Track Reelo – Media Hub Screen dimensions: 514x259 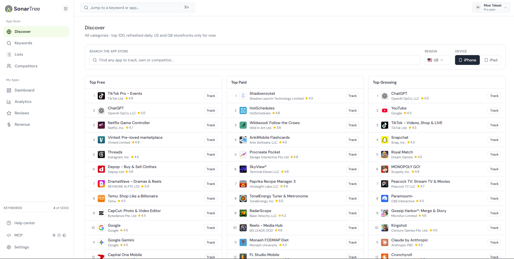click(353, 228)
